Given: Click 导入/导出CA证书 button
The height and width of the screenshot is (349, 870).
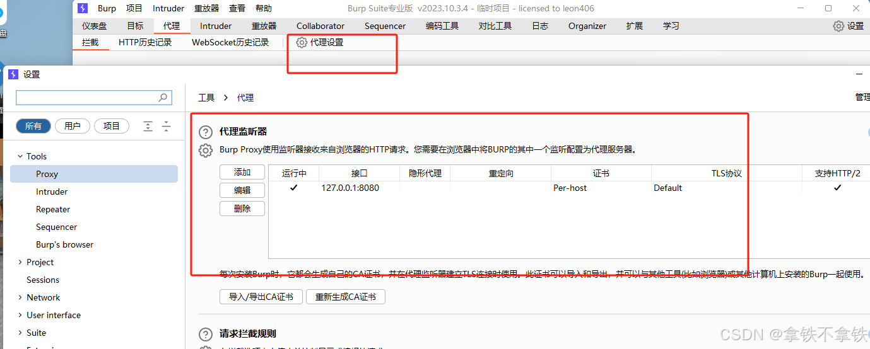Looking at the screenshot, I should 261,297.
